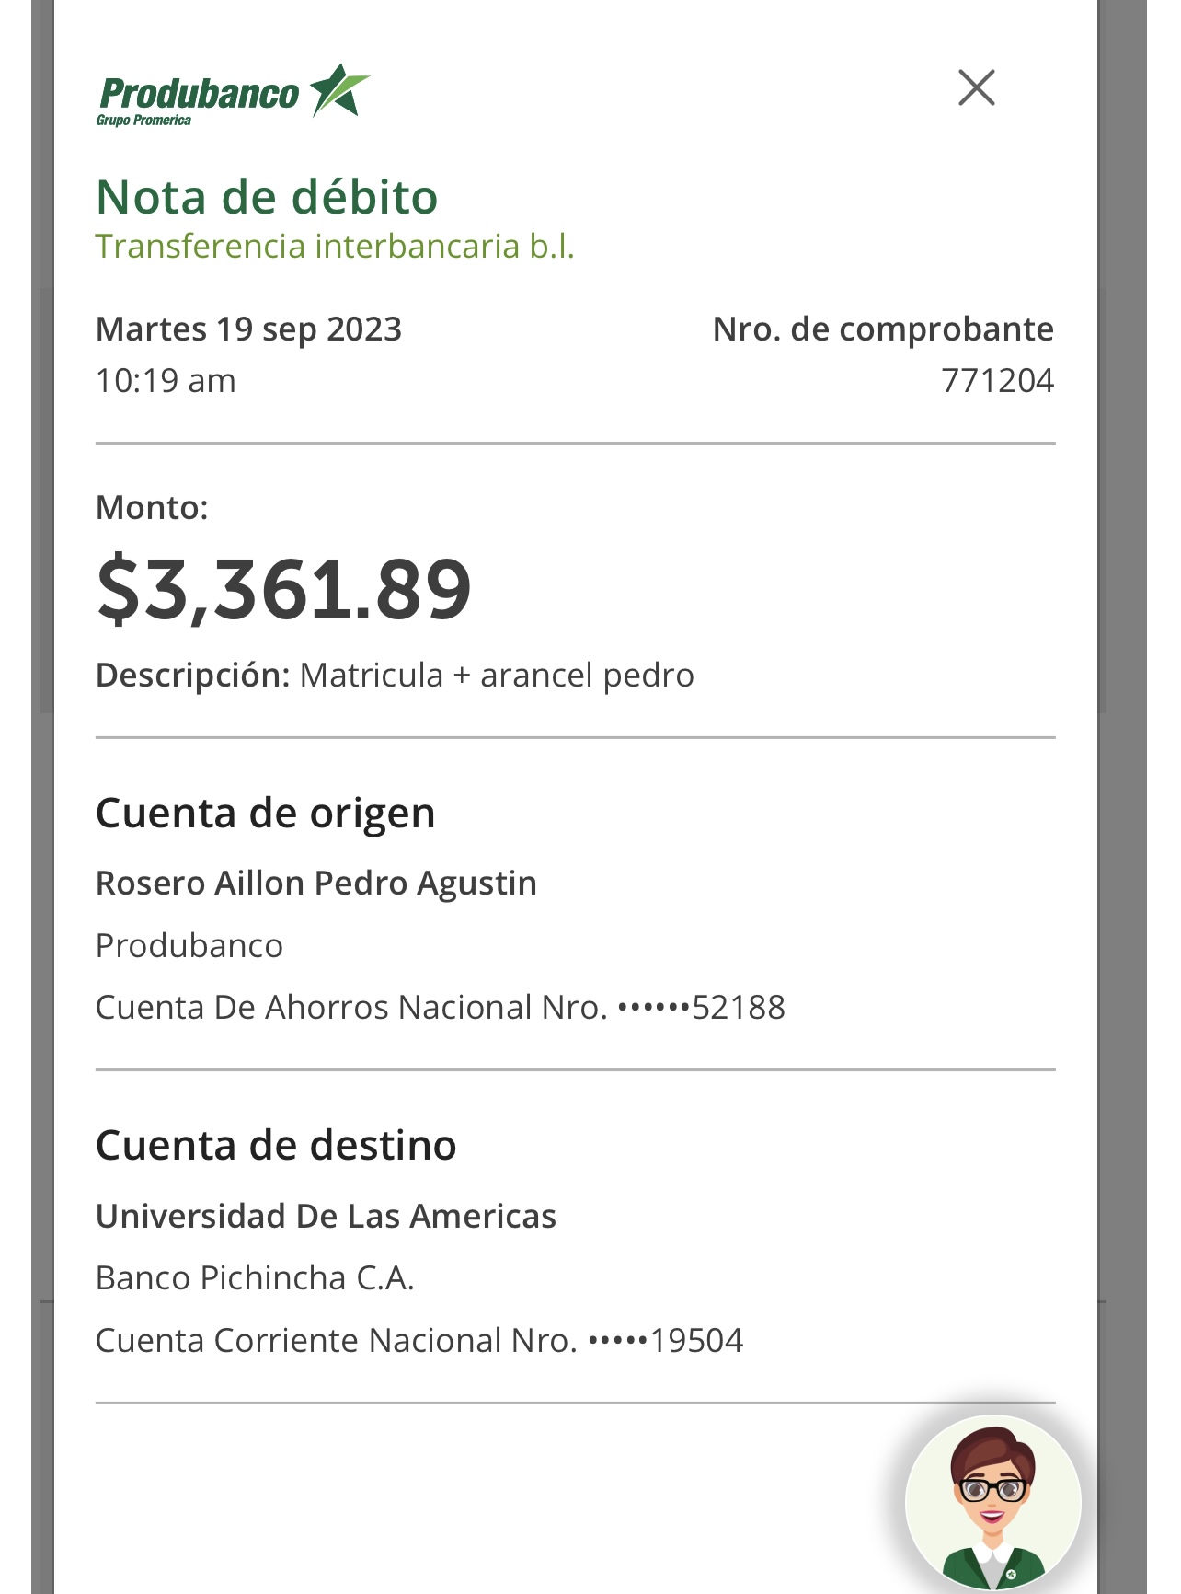
Task: Select the $3,361.89 amount
Action: click(x=284, y=589)
